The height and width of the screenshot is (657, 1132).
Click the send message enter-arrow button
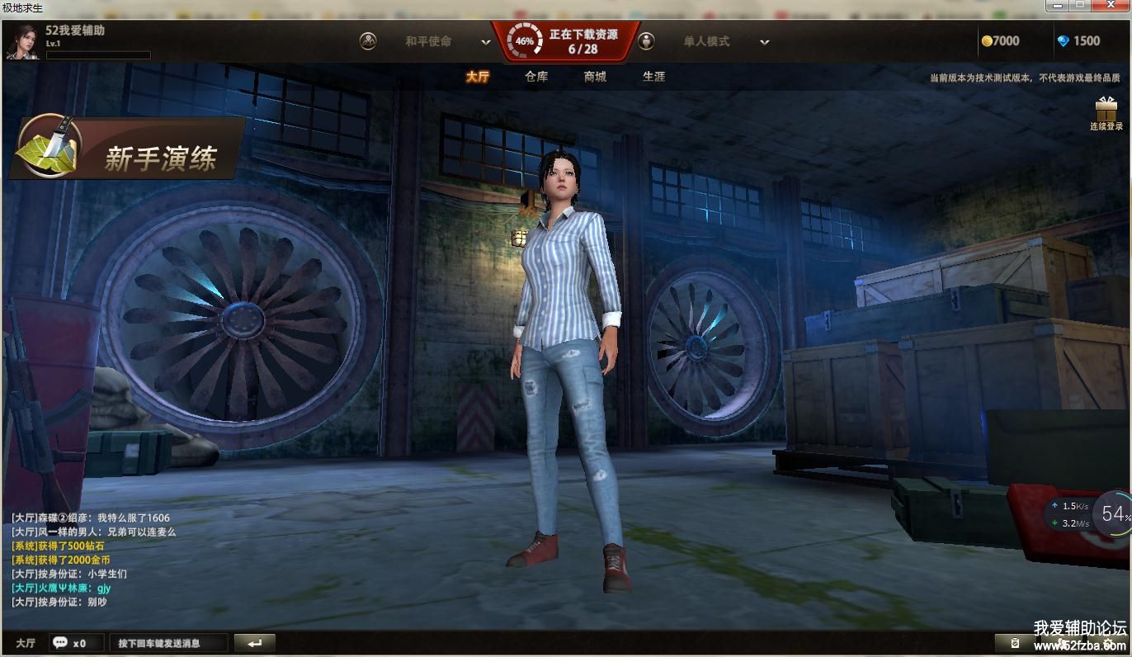coord(254,643)
